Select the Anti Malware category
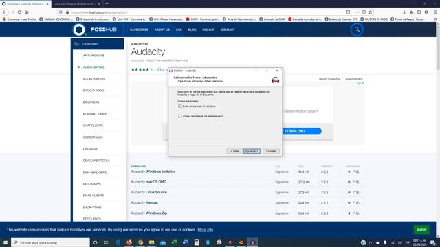Screen dimensions: 440x247 click(x=93, y=56)
